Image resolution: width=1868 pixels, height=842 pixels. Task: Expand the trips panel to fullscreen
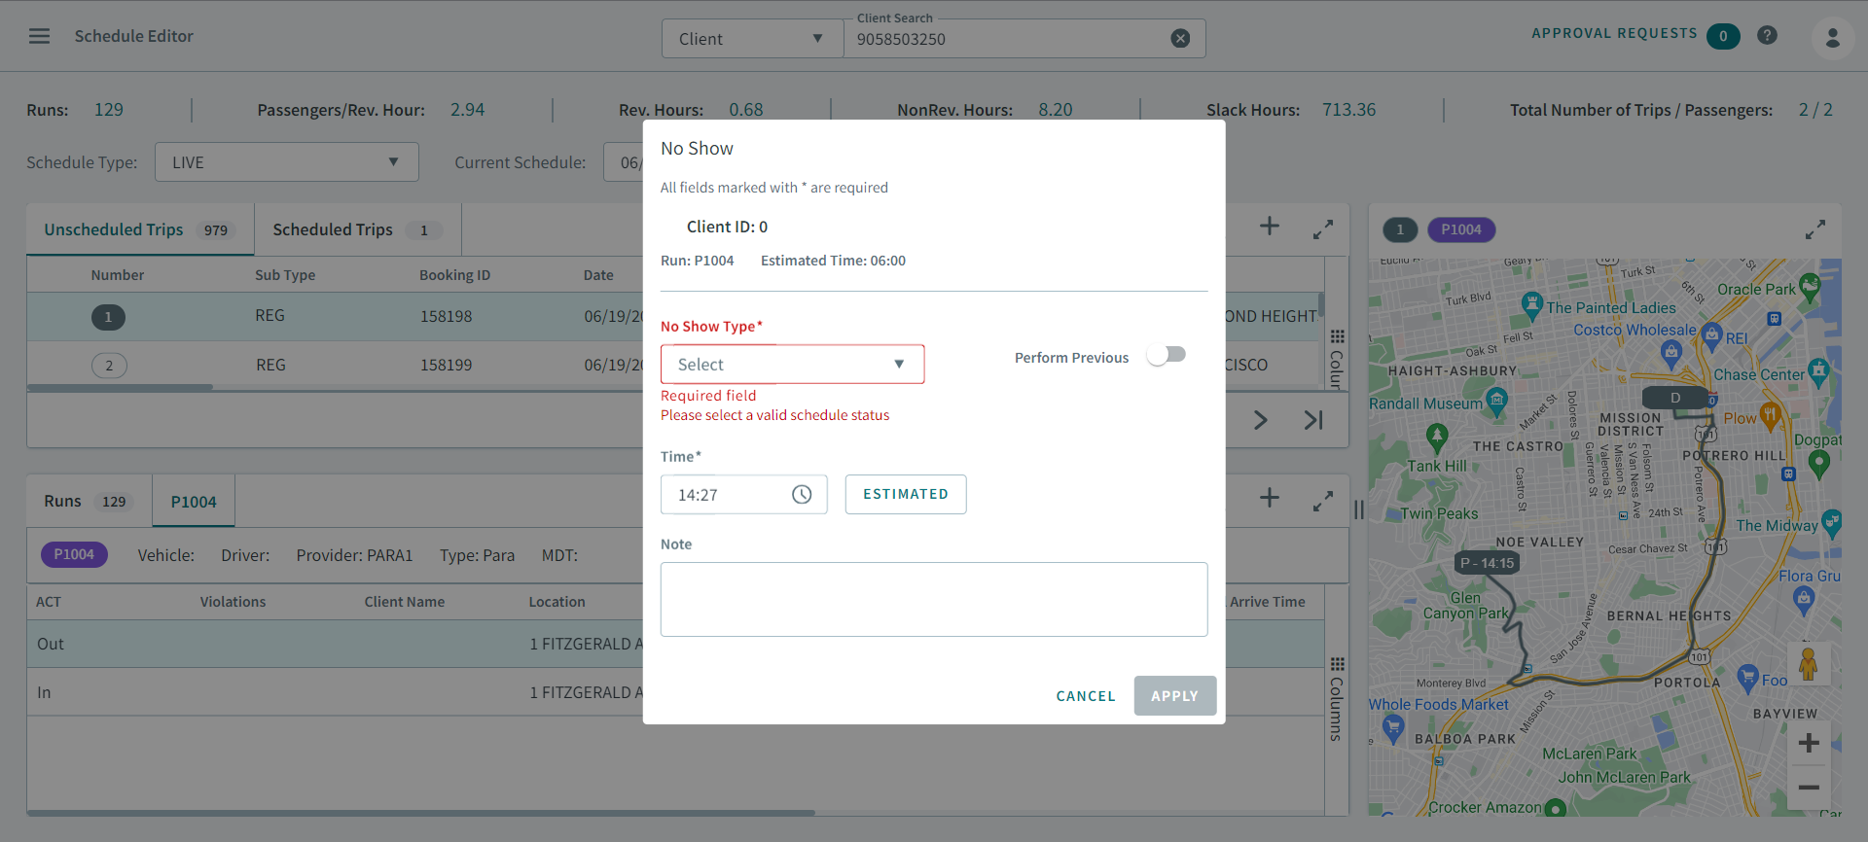pos(1322,229)
